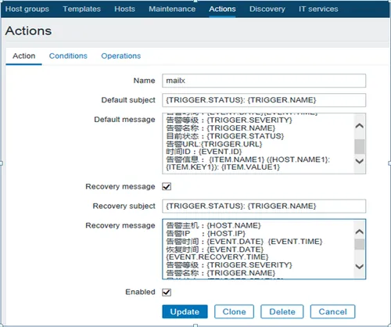Click into the Recovery subject field
Image resolution: width=391 pixels, height=327 pixels.
tap(264, 207)
